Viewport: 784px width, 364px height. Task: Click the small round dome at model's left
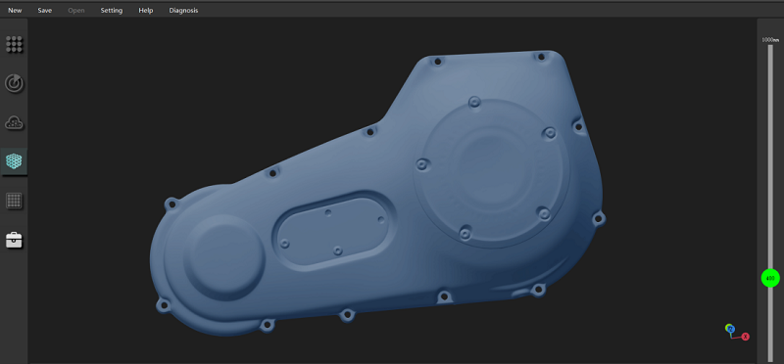pyautogui.click(x=223, y=257)
